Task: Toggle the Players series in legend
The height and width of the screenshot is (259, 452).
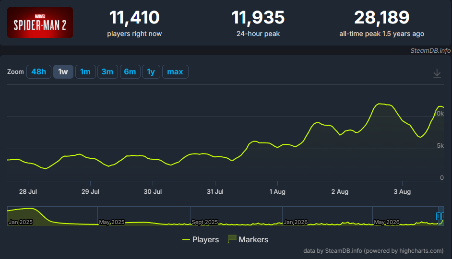Action: click(201, 239)
